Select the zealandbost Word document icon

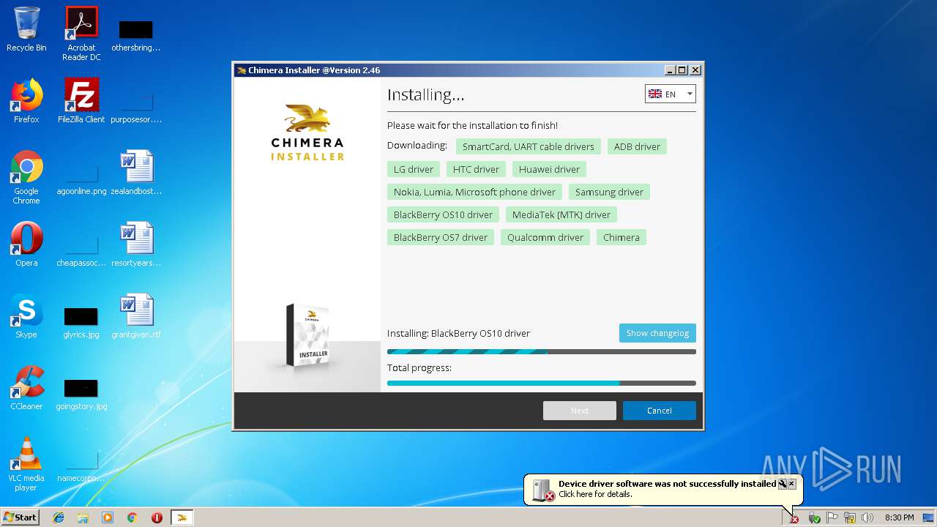136,173
